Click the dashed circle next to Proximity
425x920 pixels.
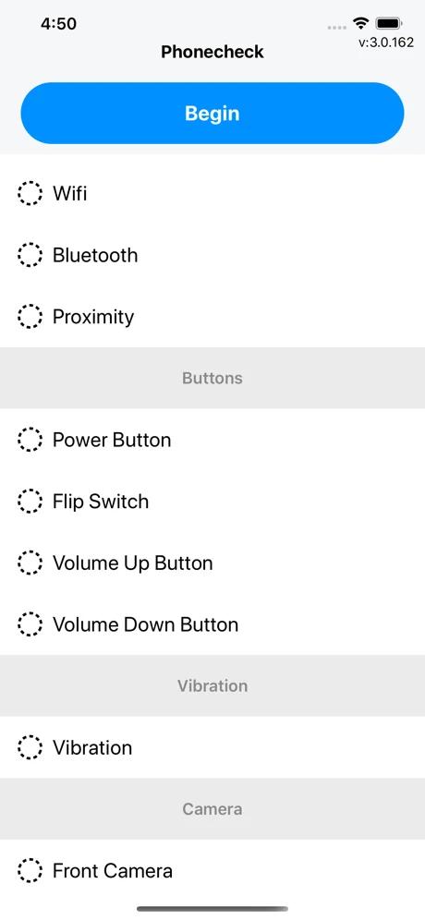click(30, 316)
